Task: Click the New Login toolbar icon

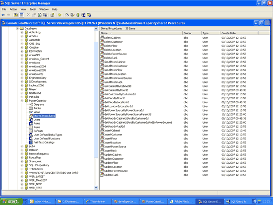Action: click(83, 15)
